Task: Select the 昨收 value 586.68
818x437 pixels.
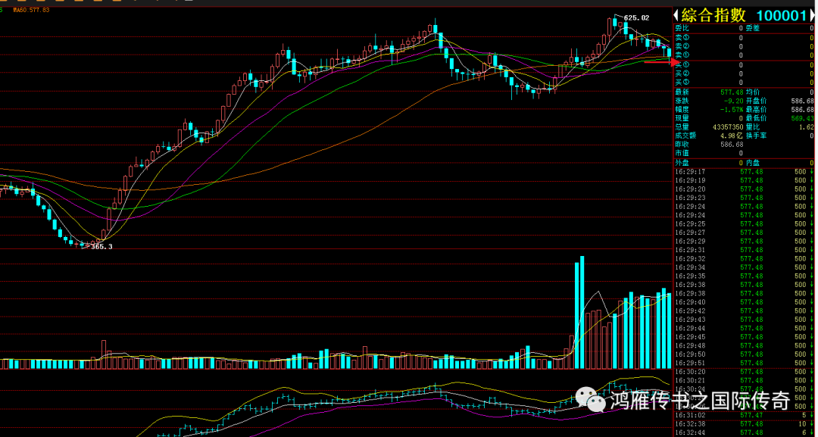Action: coord(732,145)
